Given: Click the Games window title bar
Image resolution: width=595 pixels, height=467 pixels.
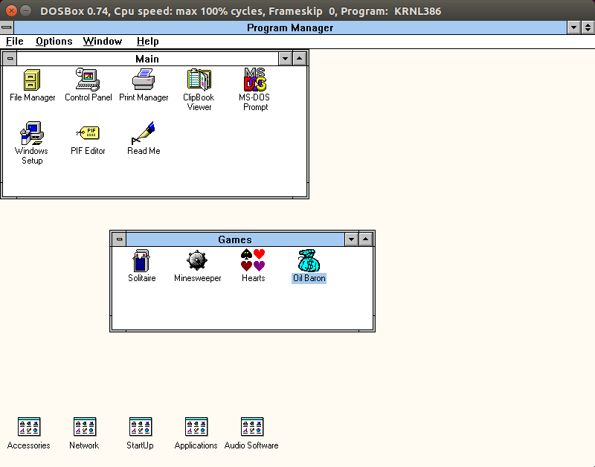Looking at the screenshot, I should point(235,239).
